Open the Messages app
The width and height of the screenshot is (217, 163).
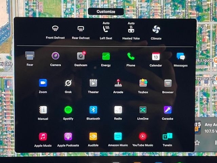coord(180,56)
